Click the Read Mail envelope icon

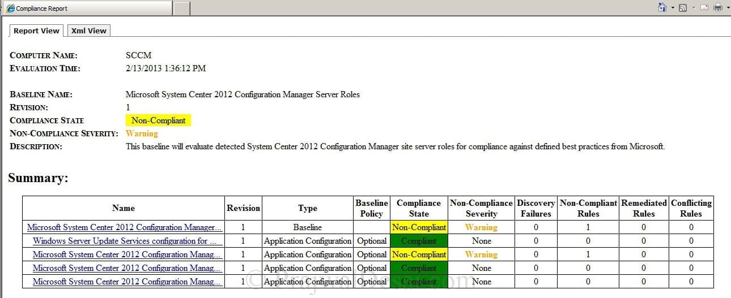(x=705, y=8)
